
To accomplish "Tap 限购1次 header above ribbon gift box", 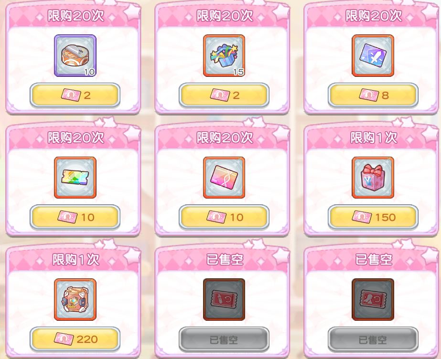I will click(x=374, y=137).
